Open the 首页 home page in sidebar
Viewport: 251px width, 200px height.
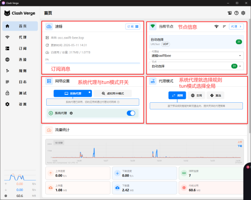coord(20,26)
